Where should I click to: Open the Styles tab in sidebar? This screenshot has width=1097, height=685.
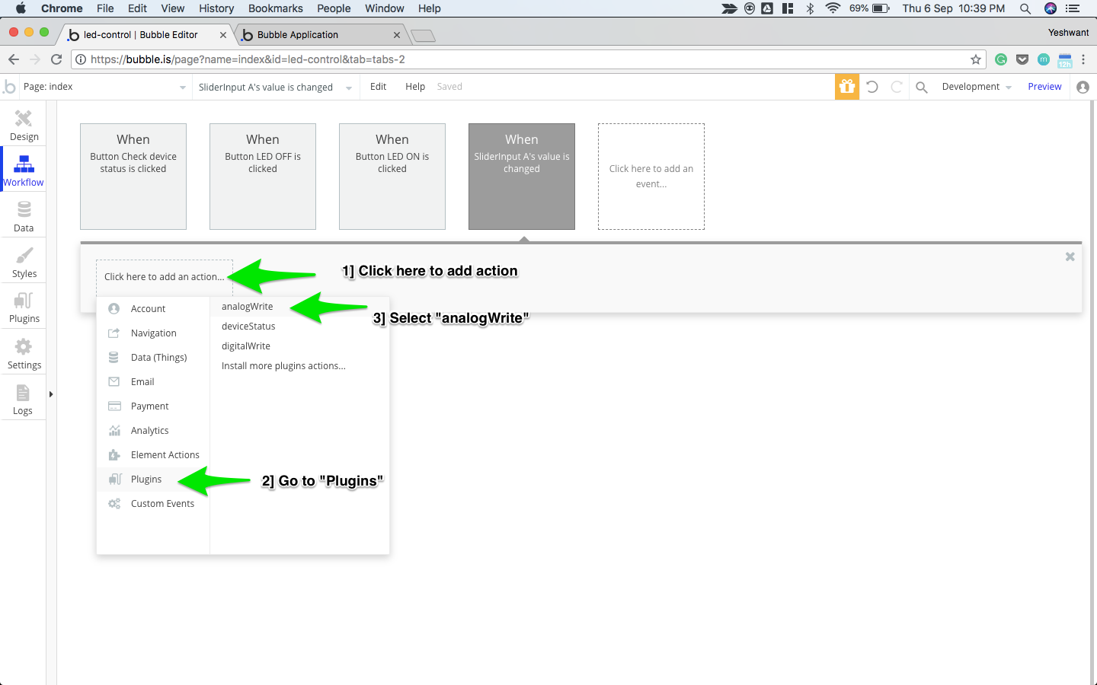(24, 262)
